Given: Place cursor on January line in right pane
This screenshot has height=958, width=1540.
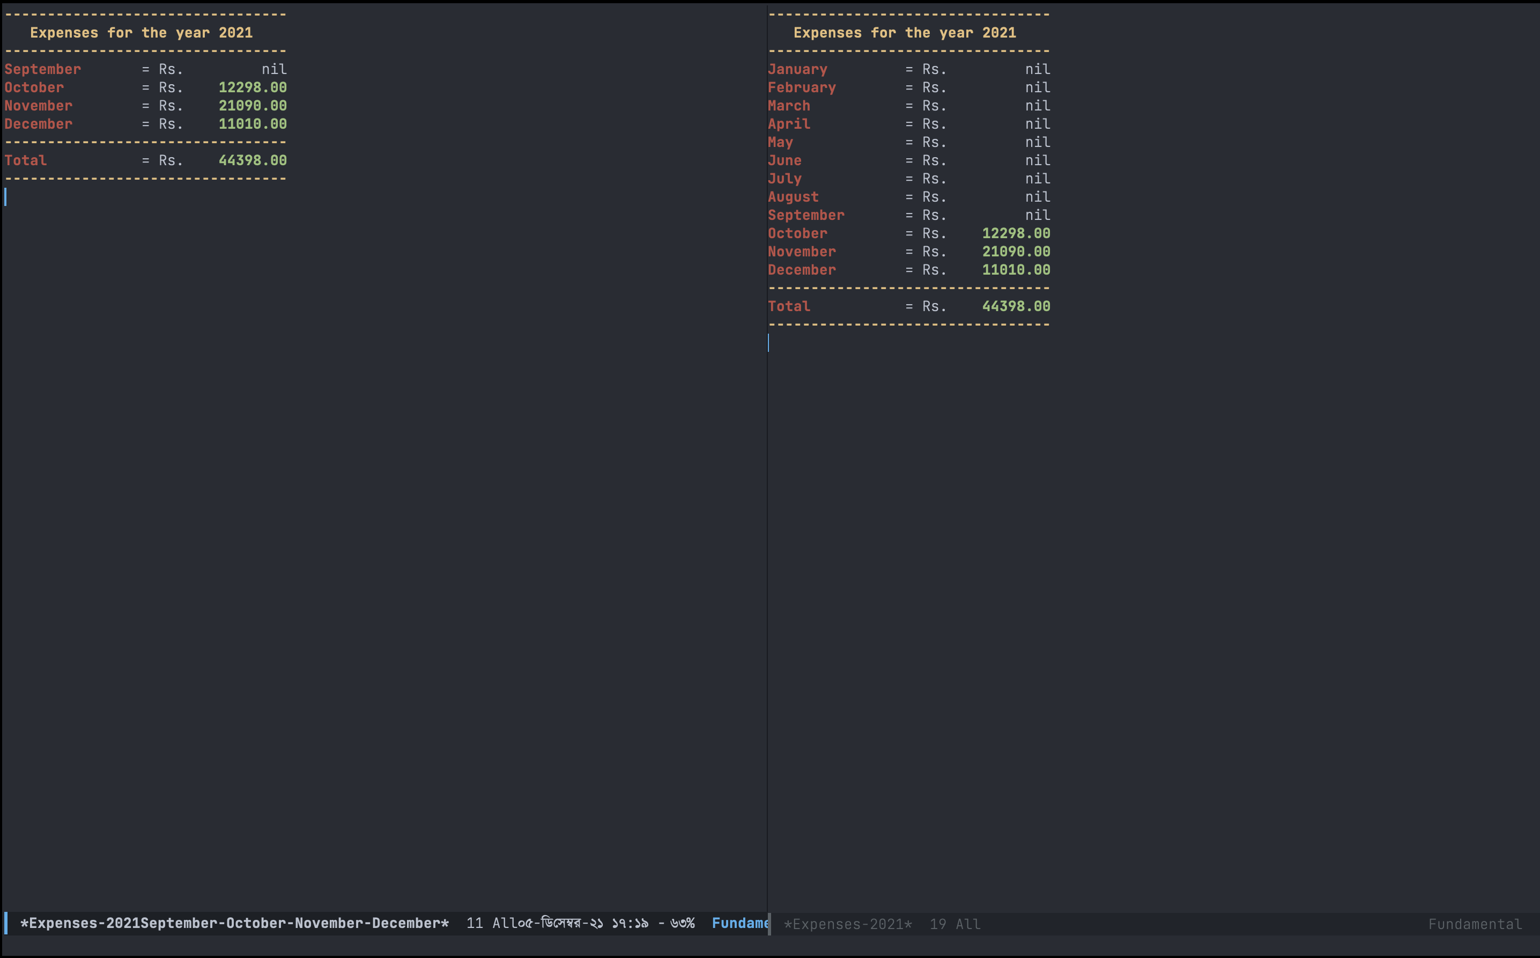Looking at the screenshot, I should point(797,69).
